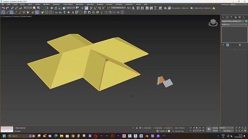Image resolution: width=248 pixels, height=139 pixels.
Task: Open the Modifiers menu
Action: coord(46,4)
